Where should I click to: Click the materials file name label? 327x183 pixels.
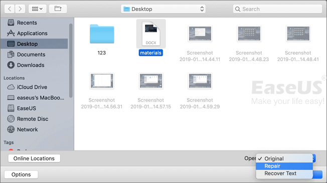tap(150, 53)
